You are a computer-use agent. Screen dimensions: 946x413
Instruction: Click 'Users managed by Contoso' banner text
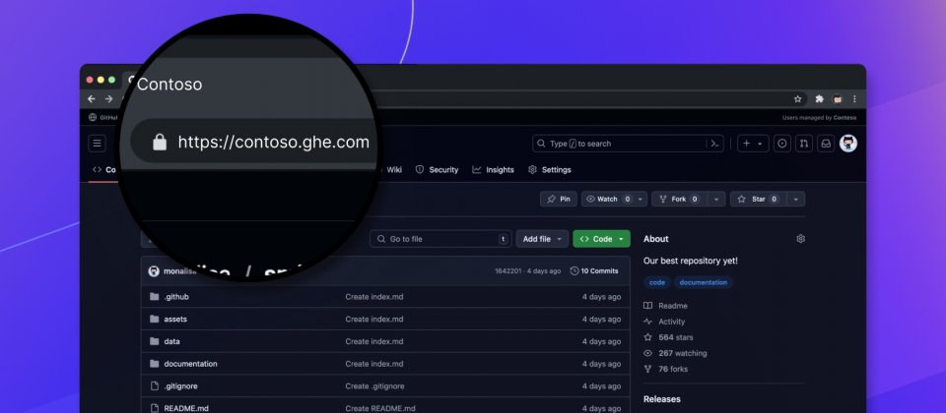(x=819, y=118)
